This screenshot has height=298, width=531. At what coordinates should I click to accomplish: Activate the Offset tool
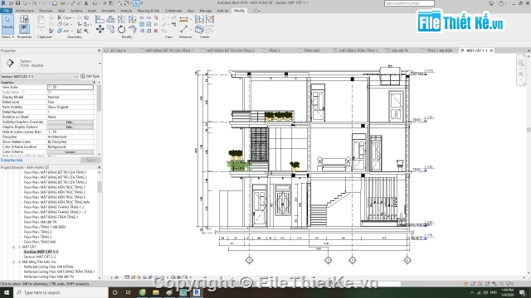click(110, 19)
